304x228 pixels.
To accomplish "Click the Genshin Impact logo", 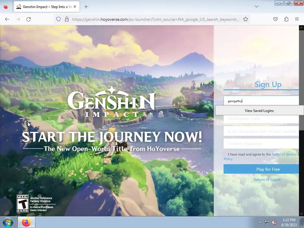I will [112, 102].
